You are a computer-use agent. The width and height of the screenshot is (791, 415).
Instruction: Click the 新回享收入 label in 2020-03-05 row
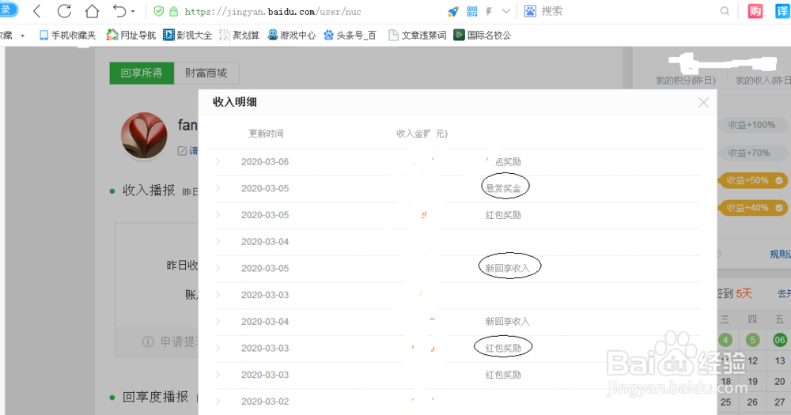(x=508, y=268)
